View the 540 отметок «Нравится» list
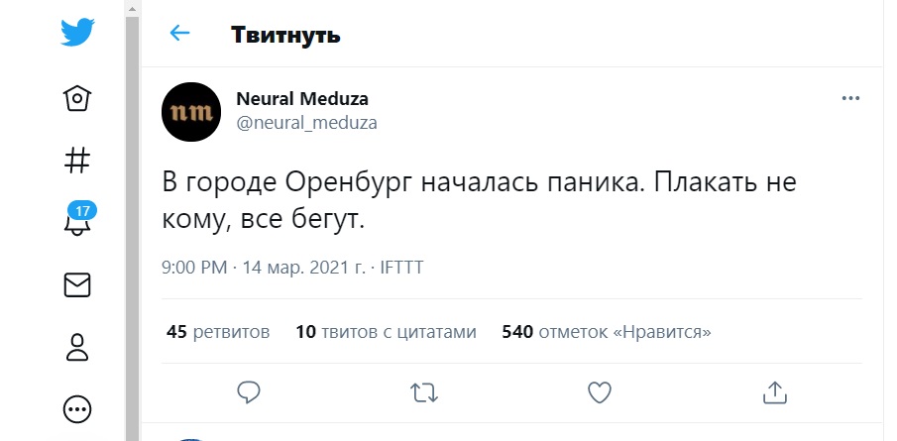The image size is (897, 441). tap(607, 332)
